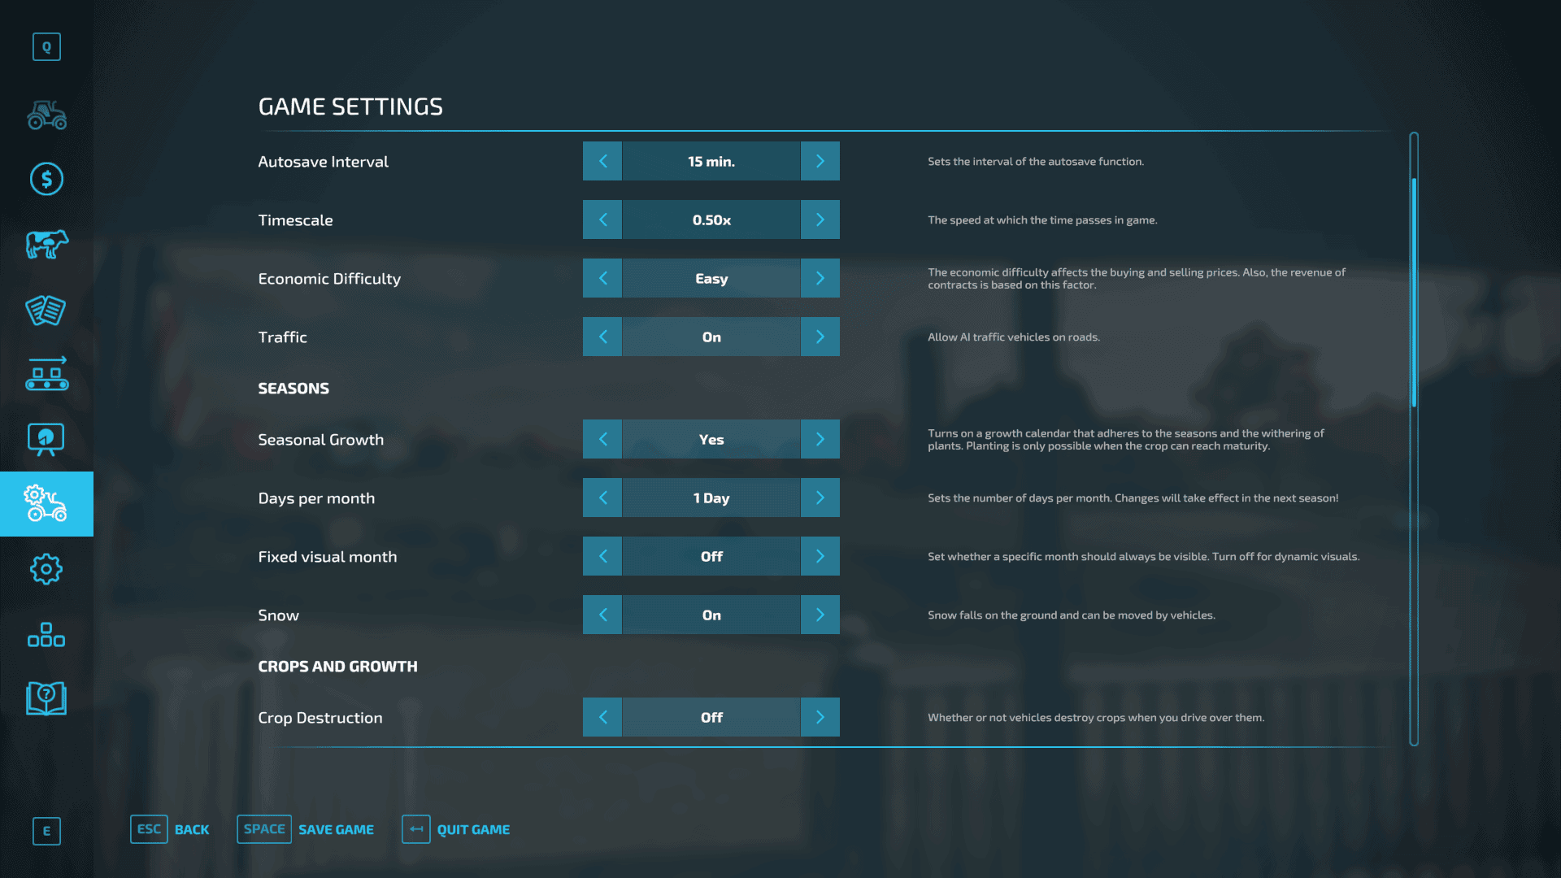Viewport: 1561px width, 878px height.
Task: Click the Snow On value field
Action: [x=711, y=615]
